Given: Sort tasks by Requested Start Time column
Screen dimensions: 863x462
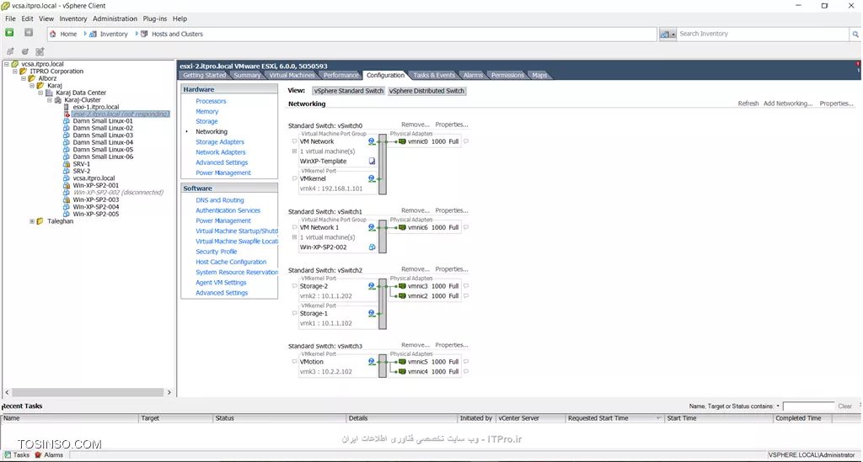Looking at the screenshot, I should coord(615,418).
